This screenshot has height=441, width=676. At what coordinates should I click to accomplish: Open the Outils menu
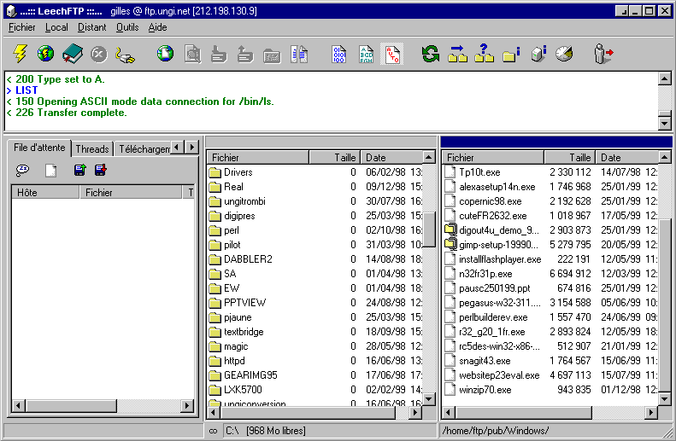click(x=127, y=27)
